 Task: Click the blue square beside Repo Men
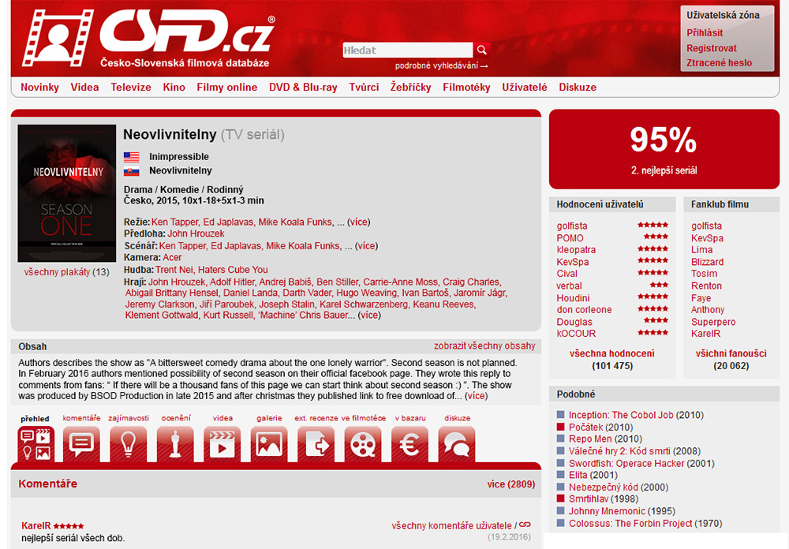click(x=560, y=439)
